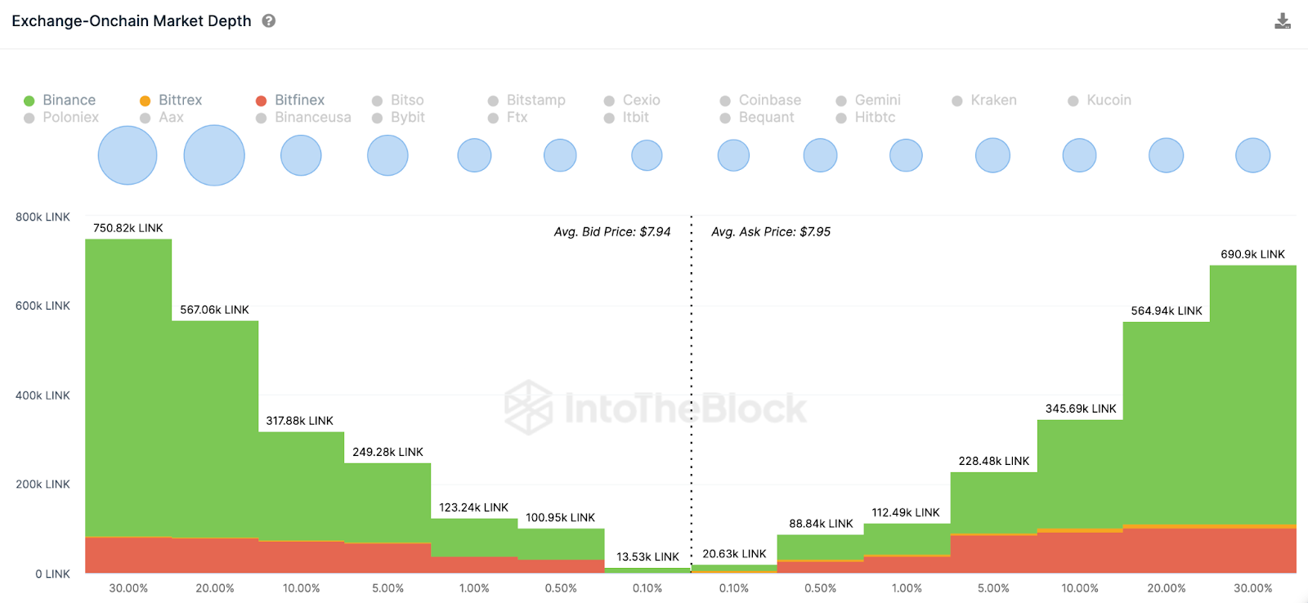Click the Exchange-Onchain Market Depth title

[132, 21]
